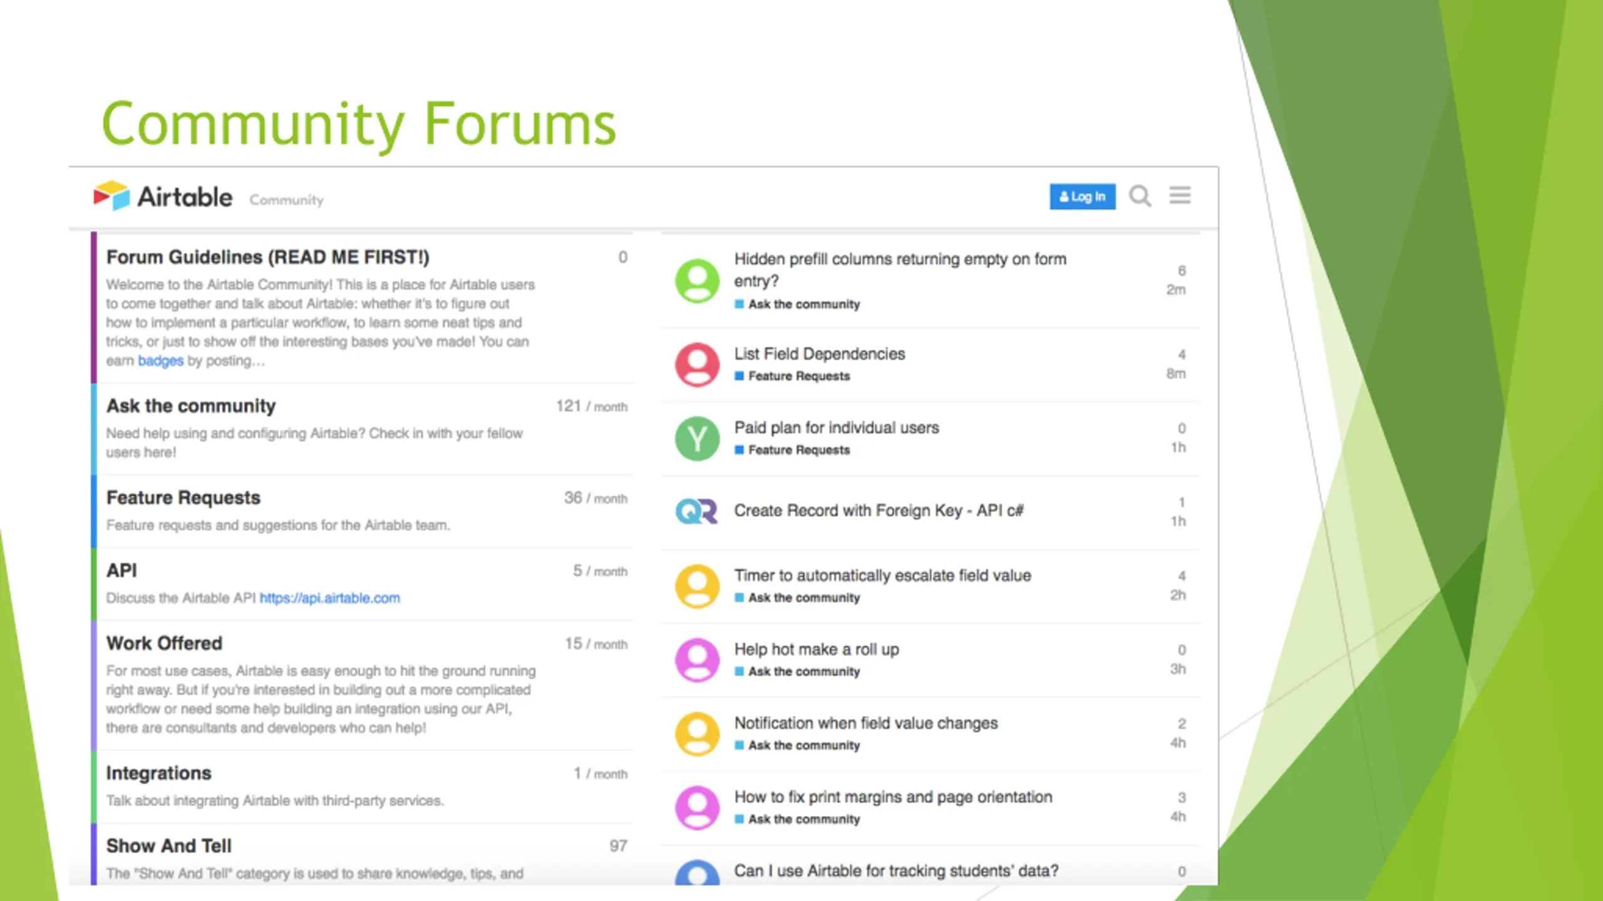Click the 97 count for Show And Tell
This screenshot has height=901, width=1603.
tap(618, 846)
